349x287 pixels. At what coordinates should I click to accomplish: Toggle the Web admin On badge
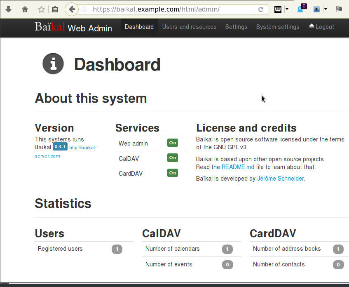172,143
